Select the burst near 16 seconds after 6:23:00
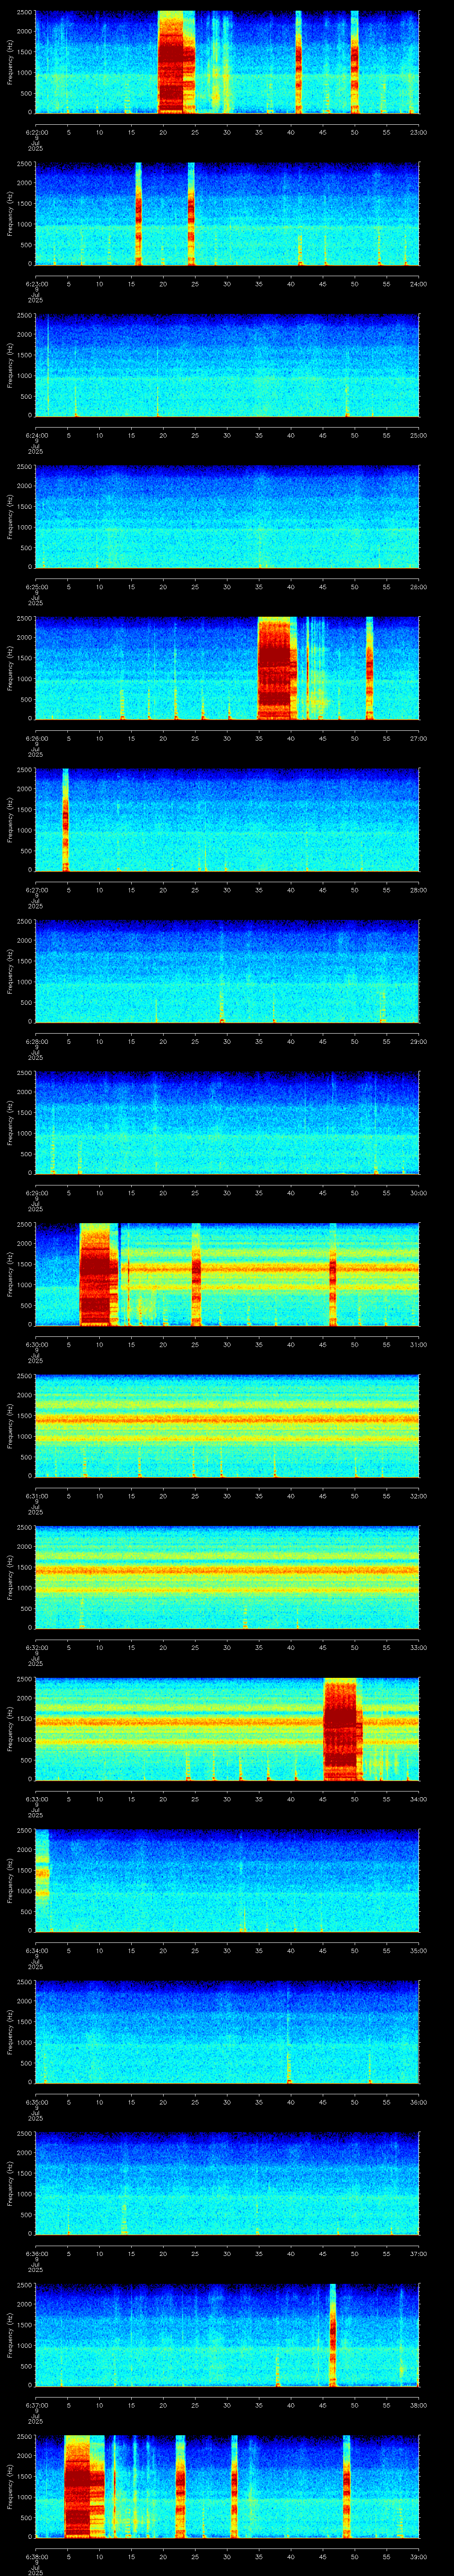Image resolution: width=454 pixels, height=2576 pixels. [x=138, y=214]
